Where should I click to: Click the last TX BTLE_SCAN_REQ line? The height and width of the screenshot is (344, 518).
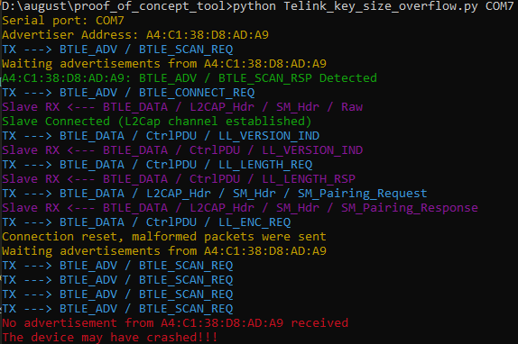coord(117,308)
